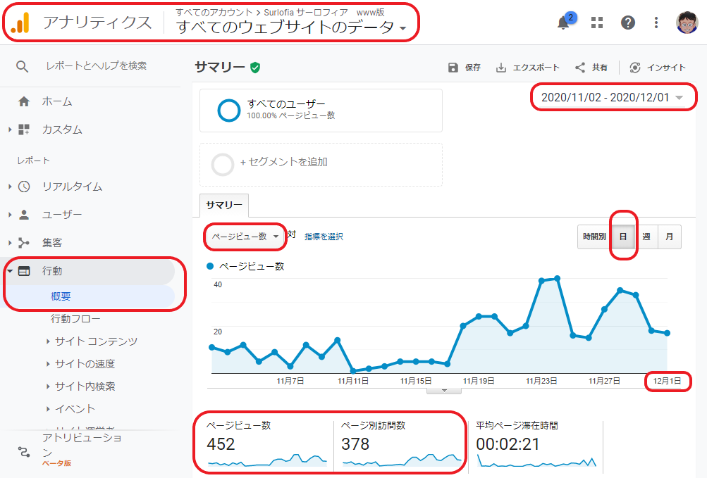Export the report via エクスポート
Image resolution: width=707 pixels, height=478 pixels.
528,68
